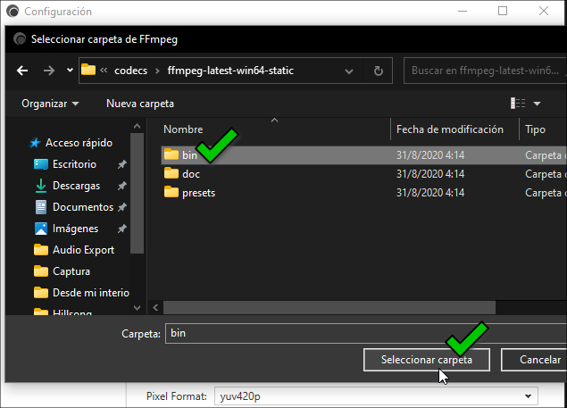Screen dimensions: 567x408
Task: Expand the address bar history dropdown
Action: 349,71
